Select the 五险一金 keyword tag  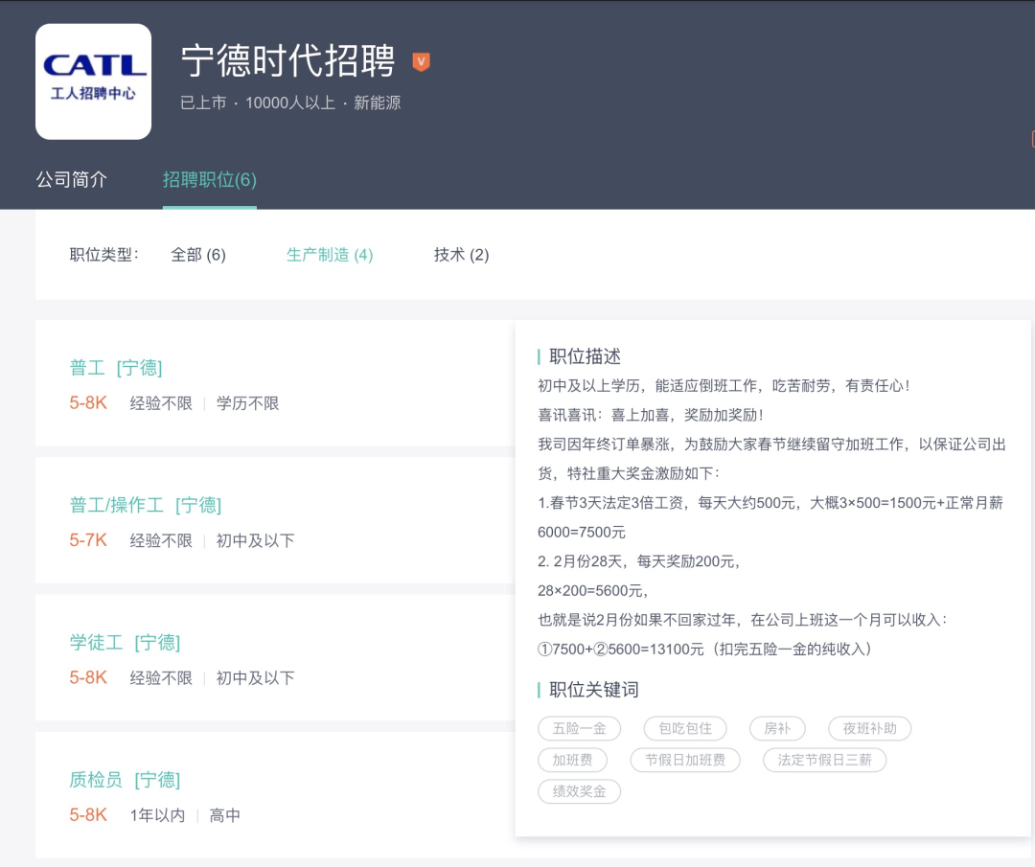(x=579, y=728)
